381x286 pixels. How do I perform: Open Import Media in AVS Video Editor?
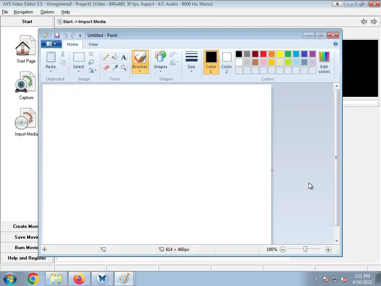pyautogui.click(x=26, y=122)
